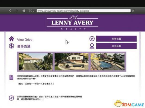The width and height of the screenshot is (145, 108).
Task: Click the Vine Drive property title
Action: 25,40
